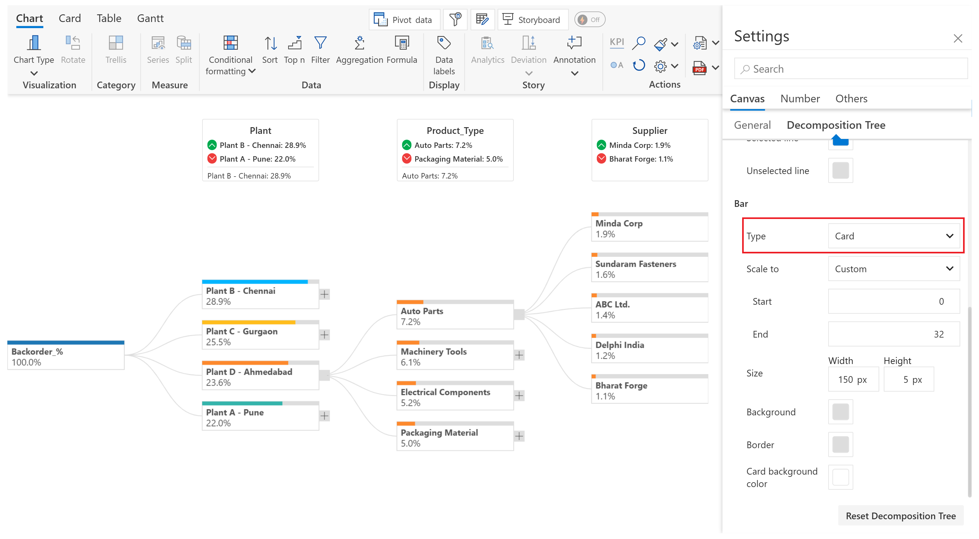Open the Filter tool
The height and width of the screenshot is (539, 979).
(x=320, y=43)
